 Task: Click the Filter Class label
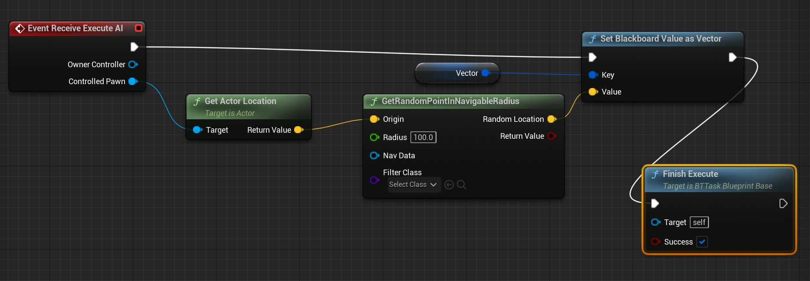coord(402,172)
